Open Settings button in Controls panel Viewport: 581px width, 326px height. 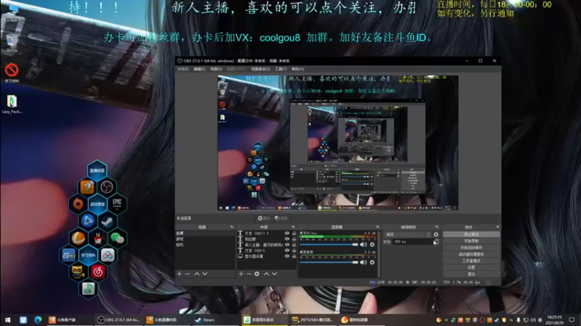point(471,267)
